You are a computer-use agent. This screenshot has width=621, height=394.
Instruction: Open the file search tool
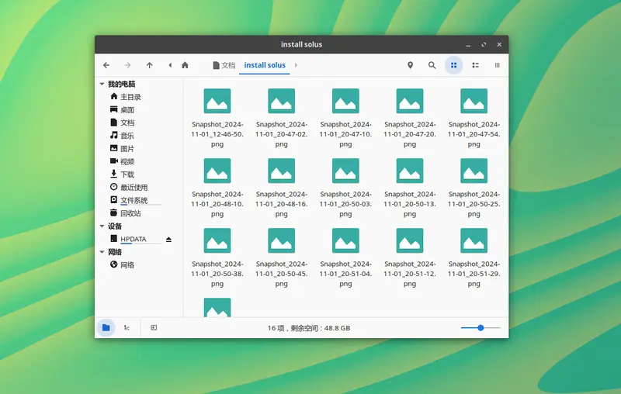pyautogui.click(x=432, y=65)
